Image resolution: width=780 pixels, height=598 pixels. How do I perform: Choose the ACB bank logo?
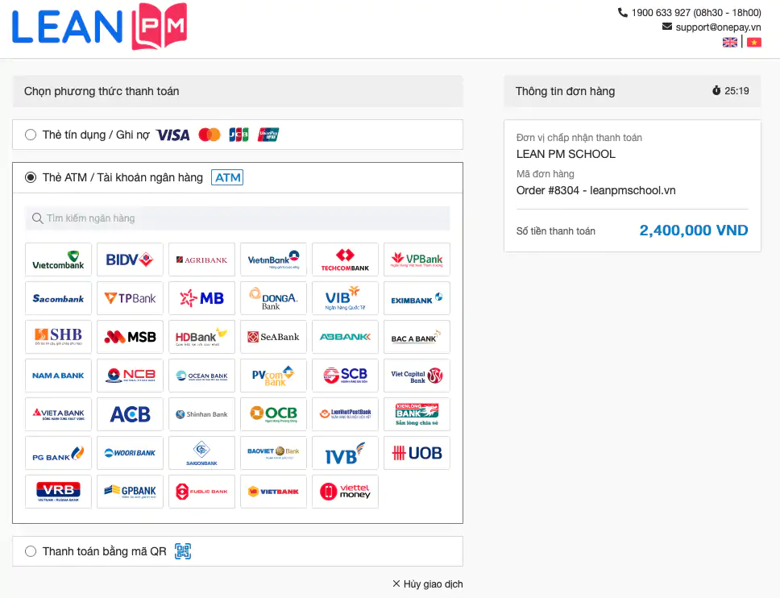click(130, 414)
